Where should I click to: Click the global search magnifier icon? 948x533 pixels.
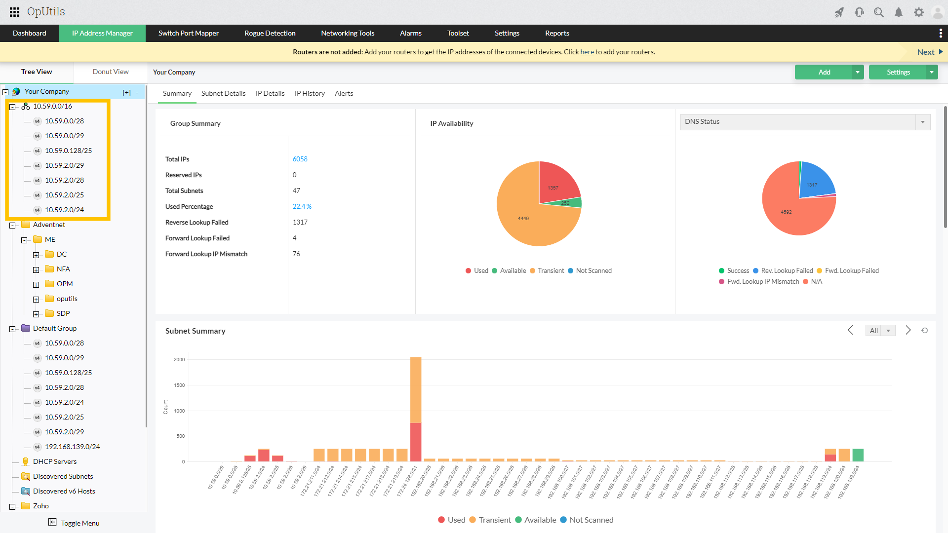pos(879,12)
